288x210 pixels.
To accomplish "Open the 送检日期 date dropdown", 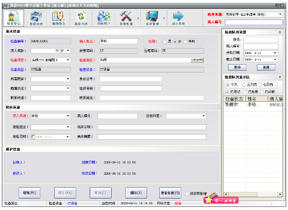I will coord(68,137).
